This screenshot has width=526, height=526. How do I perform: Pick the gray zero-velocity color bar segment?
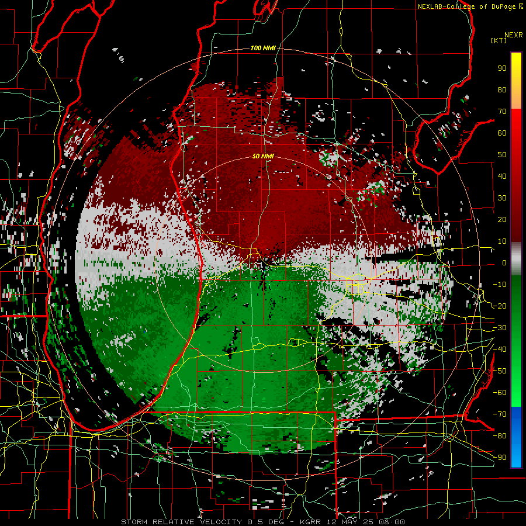516,259
